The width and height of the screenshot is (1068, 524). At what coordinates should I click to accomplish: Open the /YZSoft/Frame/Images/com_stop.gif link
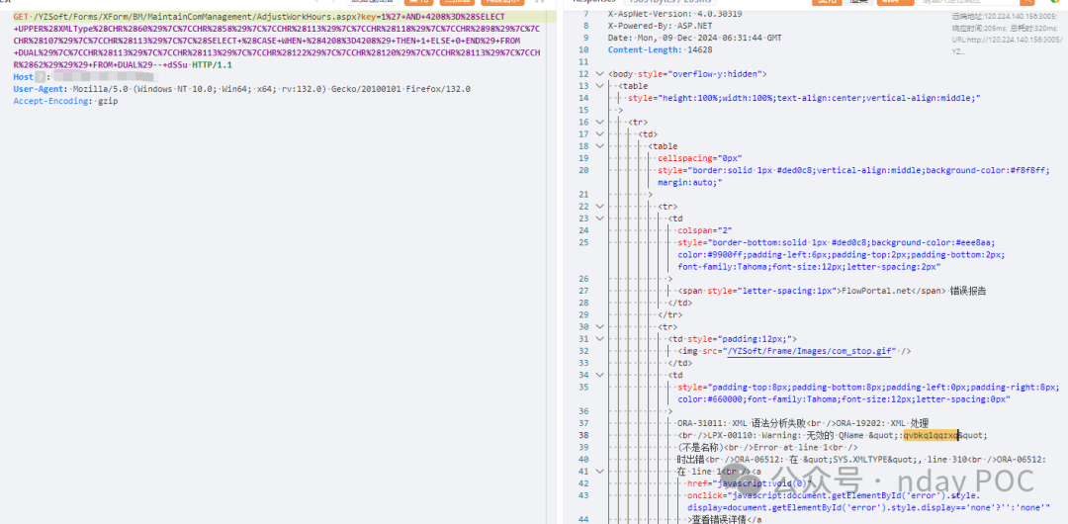click(808, 351)
